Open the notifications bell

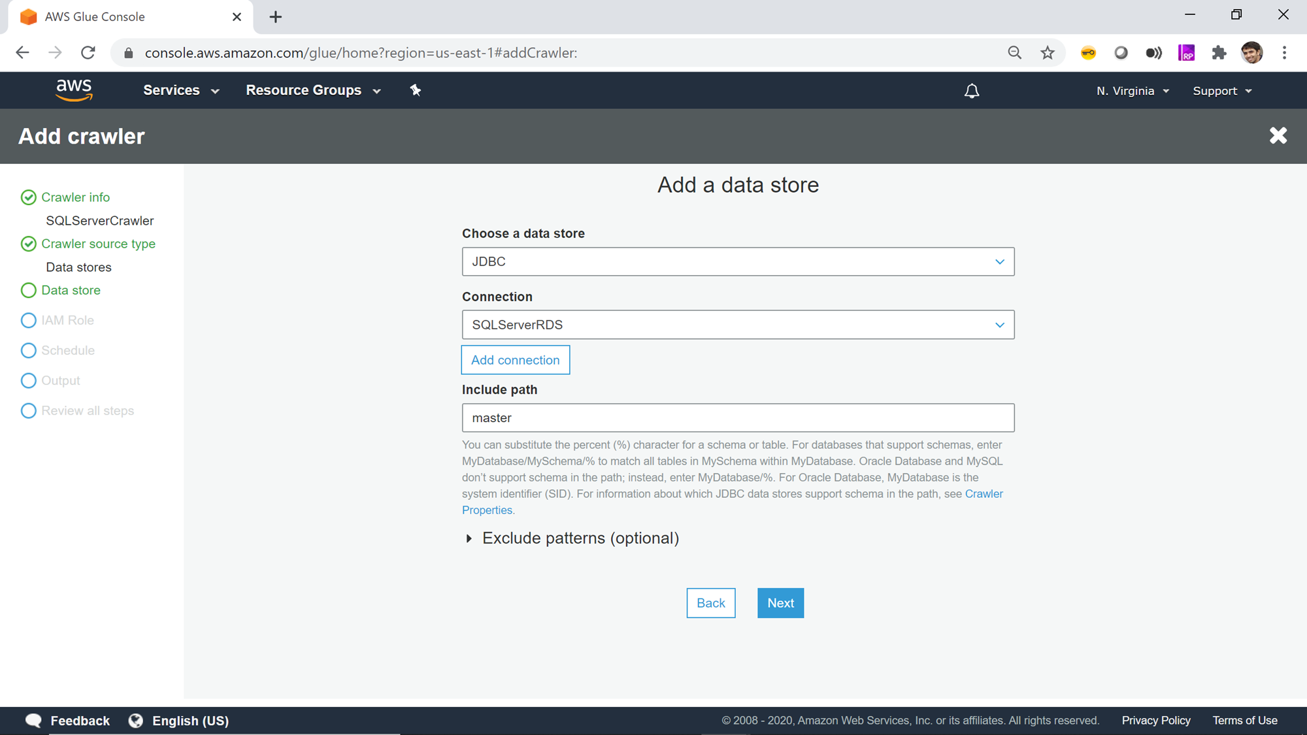click(972, 91)
